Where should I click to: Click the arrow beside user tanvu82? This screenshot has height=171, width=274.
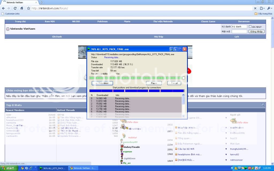coord(226,154)
